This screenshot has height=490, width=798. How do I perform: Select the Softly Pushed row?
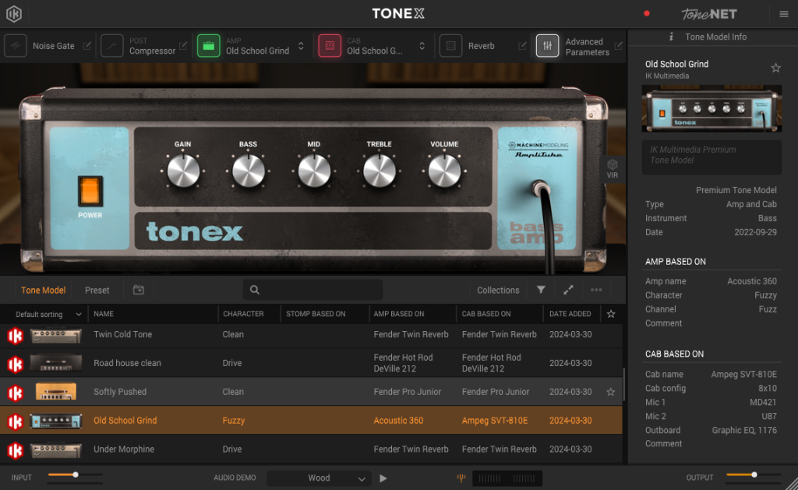[311, 392]
